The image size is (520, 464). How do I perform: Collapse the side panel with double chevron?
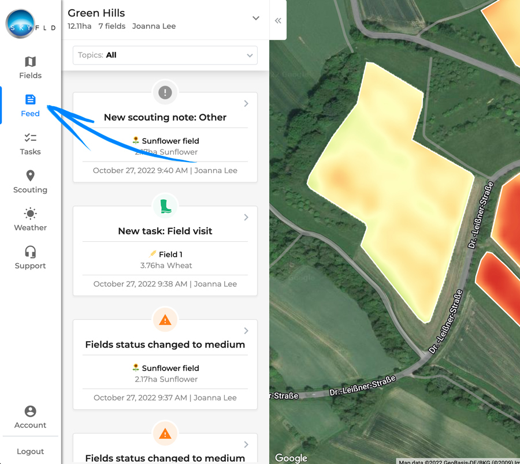(x=278, y=21)
